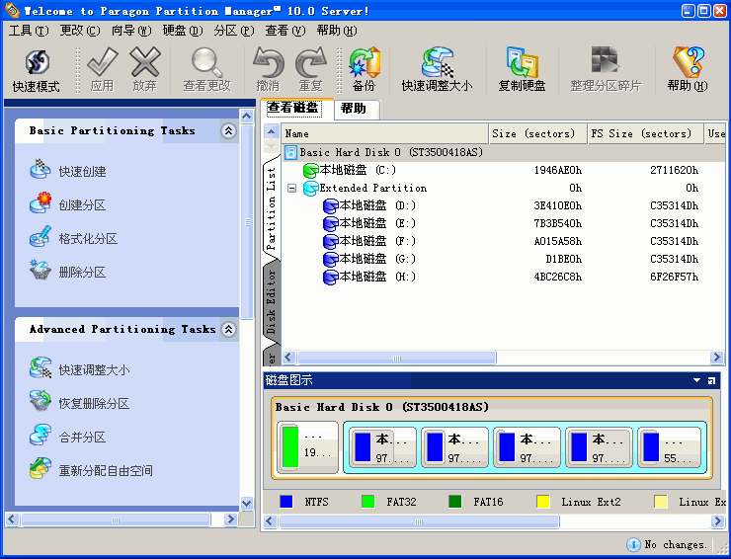This screenshot has width=731, height=559.
Task: Click the left task pane scroll-down arrow
Action: point(247,503)
